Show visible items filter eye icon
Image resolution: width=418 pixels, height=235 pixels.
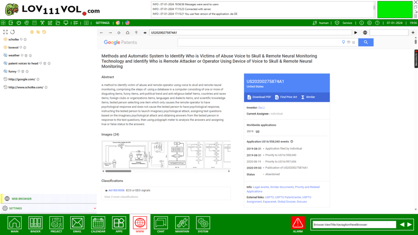(x=32, y=32)
